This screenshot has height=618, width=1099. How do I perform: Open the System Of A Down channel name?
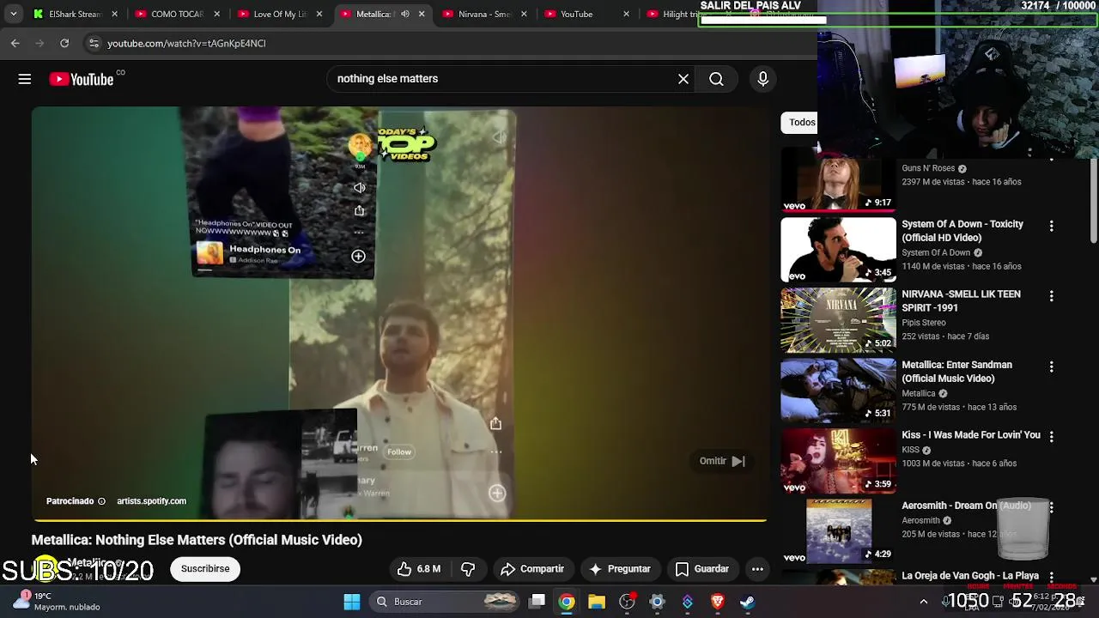[936, 252]
